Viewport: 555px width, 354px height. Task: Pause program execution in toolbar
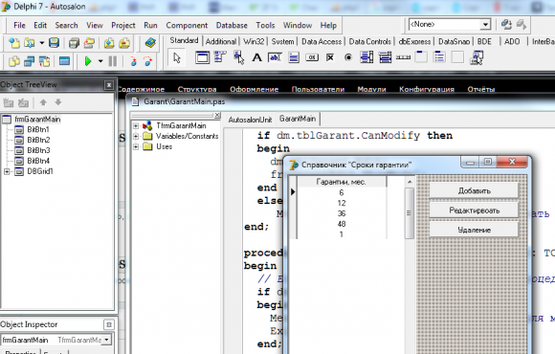[113, 61]
